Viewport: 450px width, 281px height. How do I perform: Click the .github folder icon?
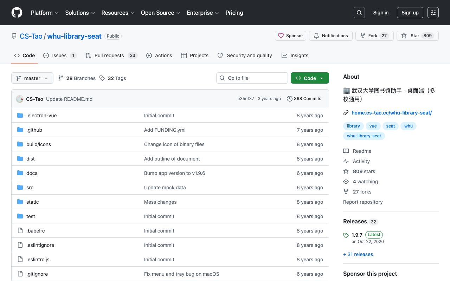pyautogui.click(x=20, y=130)
